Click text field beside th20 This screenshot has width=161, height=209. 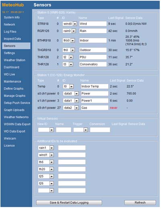coord(72,169)
